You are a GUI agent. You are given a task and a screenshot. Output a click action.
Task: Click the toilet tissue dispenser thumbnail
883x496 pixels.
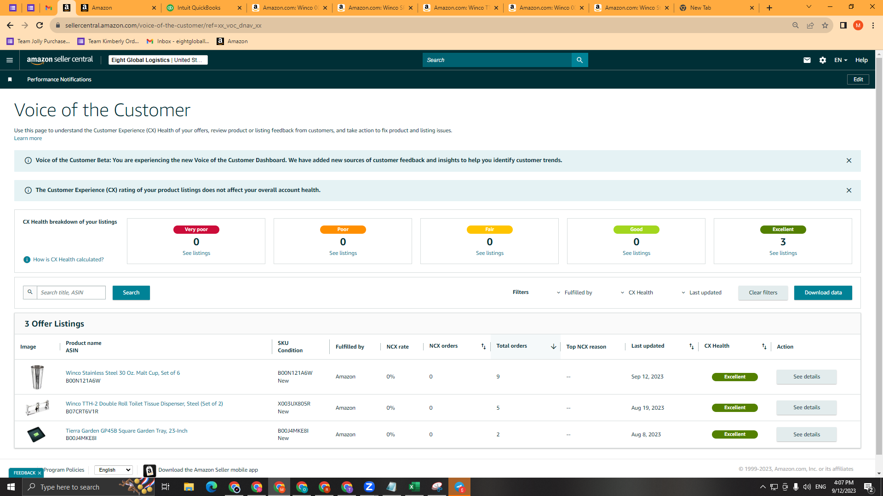[37, 408]
